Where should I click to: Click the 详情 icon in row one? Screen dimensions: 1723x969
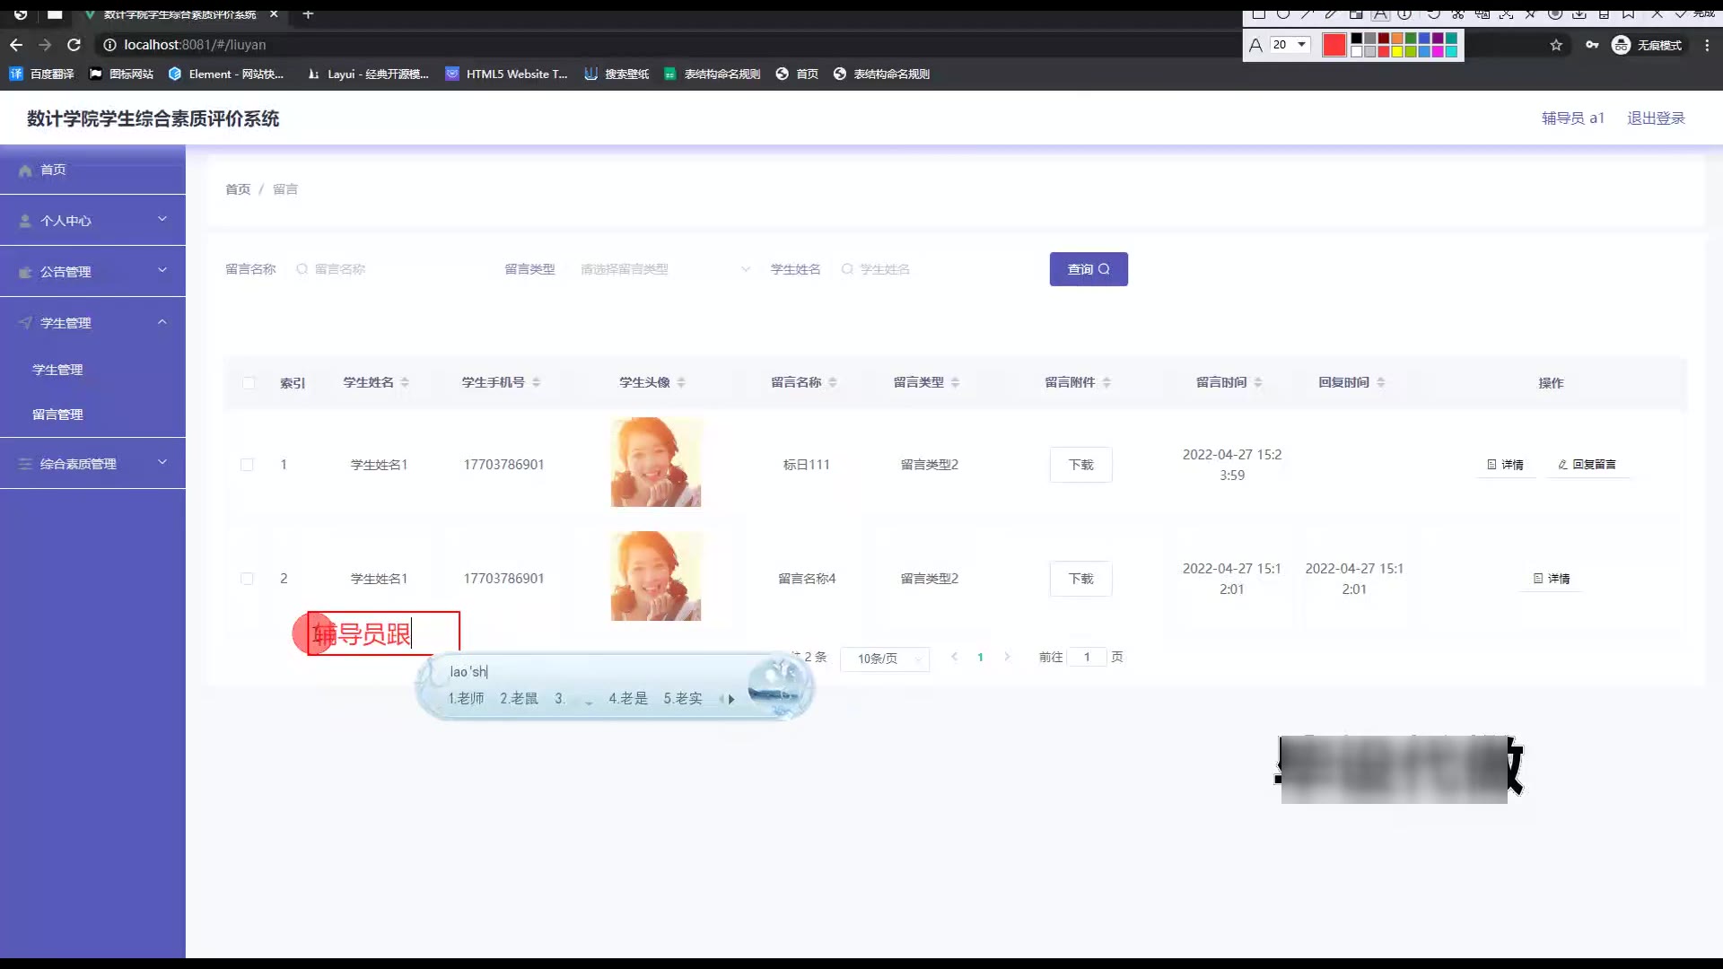1491,465
